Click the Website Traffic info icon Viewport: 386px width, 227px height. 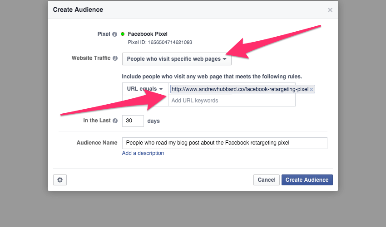tap(115, 58)
